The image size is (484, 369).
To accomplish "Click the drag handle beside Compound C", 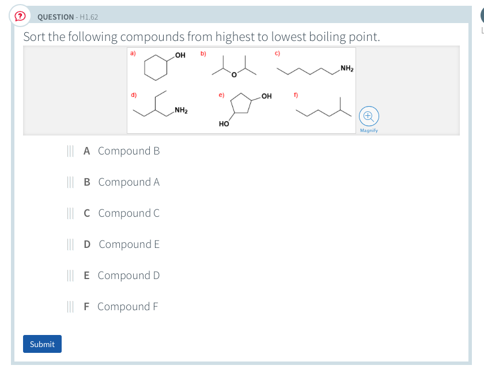I will tap(71, 213).
